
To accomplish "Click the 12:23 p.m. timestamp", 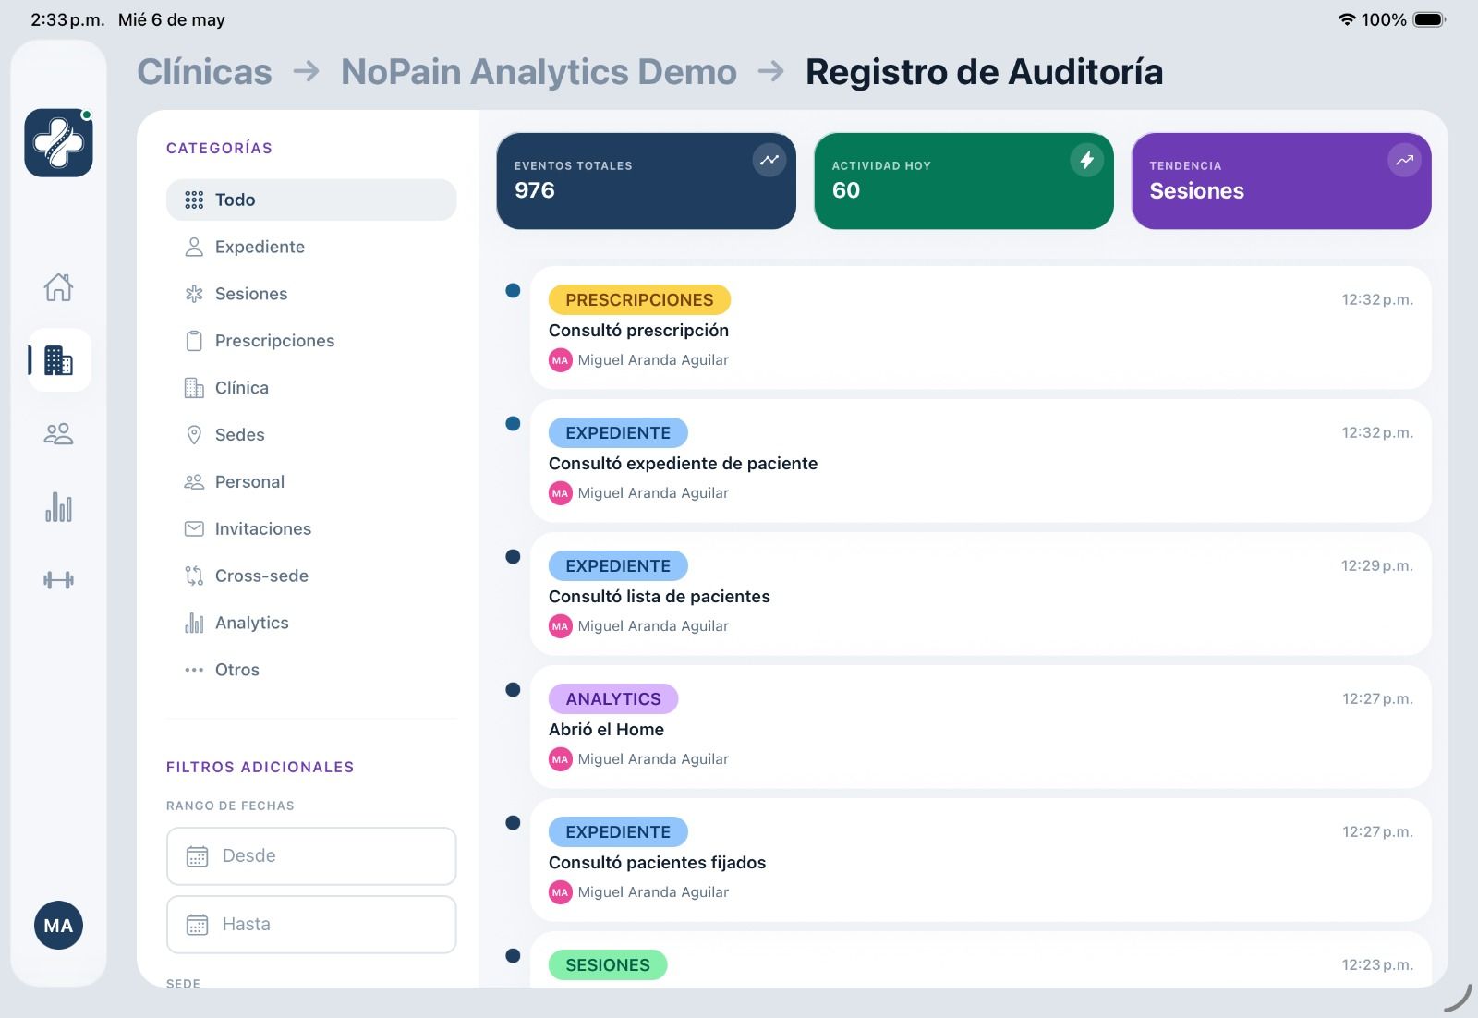I will pyautogui.click(x=1377, y=964).
